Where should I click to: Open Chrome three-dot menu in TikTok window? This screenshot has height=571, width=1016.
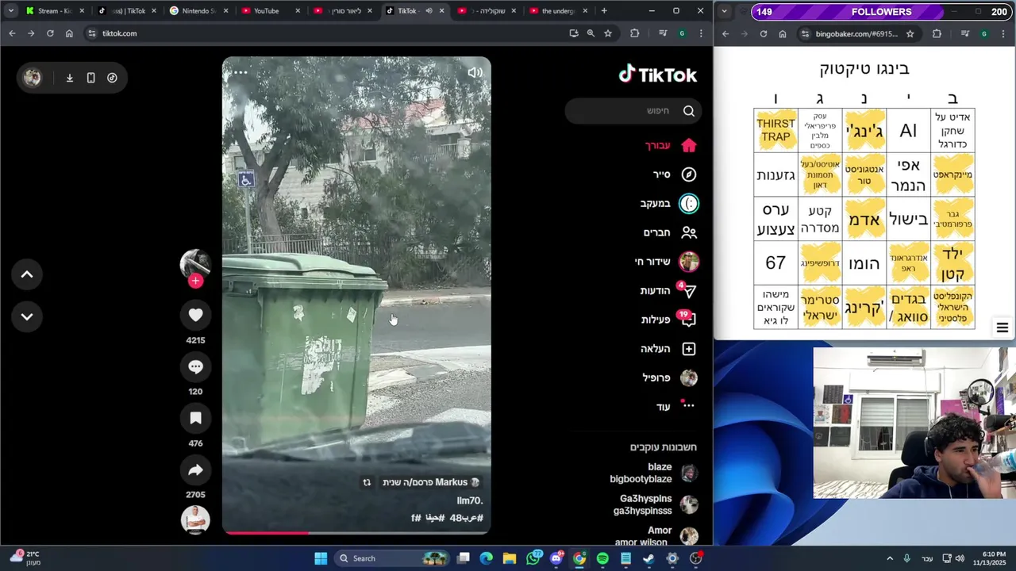(700, 33)
